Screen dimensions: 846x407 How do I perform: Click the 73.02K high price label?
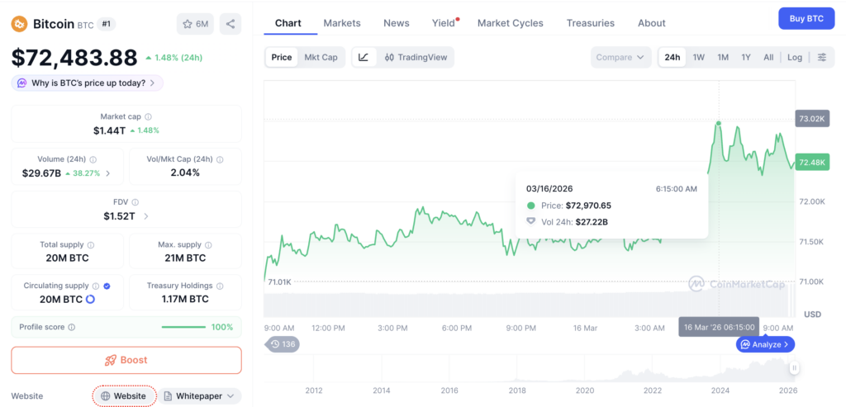(x=812, y=118)
